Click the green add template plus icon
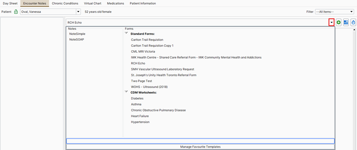Image resolution: width=357 pixels, height=150 pixels. point(339,22)
